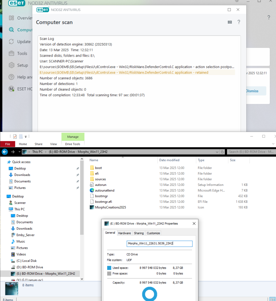Sort by Type column header
The image size is (276, 301).
[x=201, y=160]
